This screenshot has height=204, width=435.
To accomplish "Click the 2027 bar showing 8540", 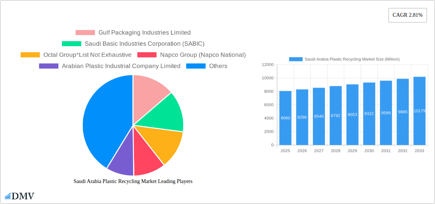I will point(319,116).
